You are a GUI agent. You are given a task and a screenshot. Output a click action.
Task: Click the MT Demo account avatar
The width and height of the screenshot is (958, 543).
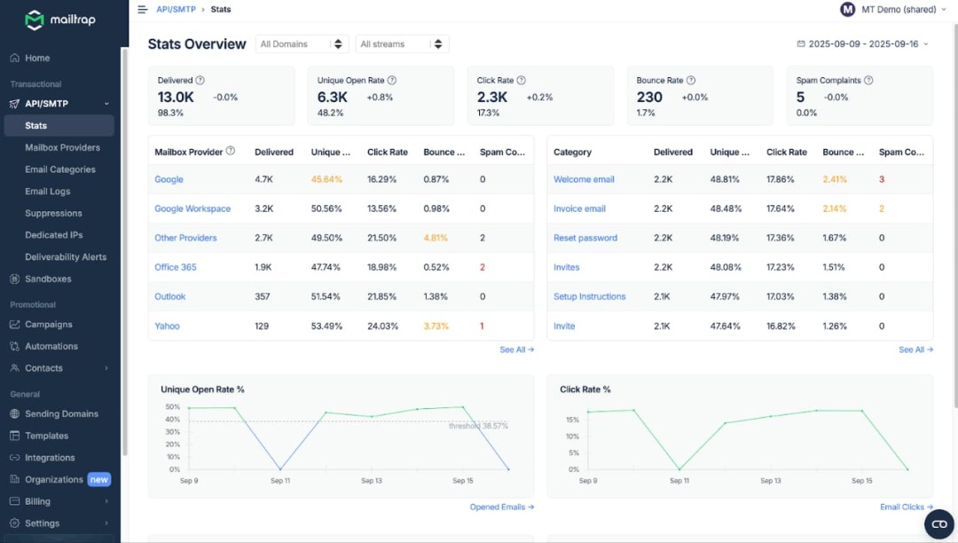point(847,10)
